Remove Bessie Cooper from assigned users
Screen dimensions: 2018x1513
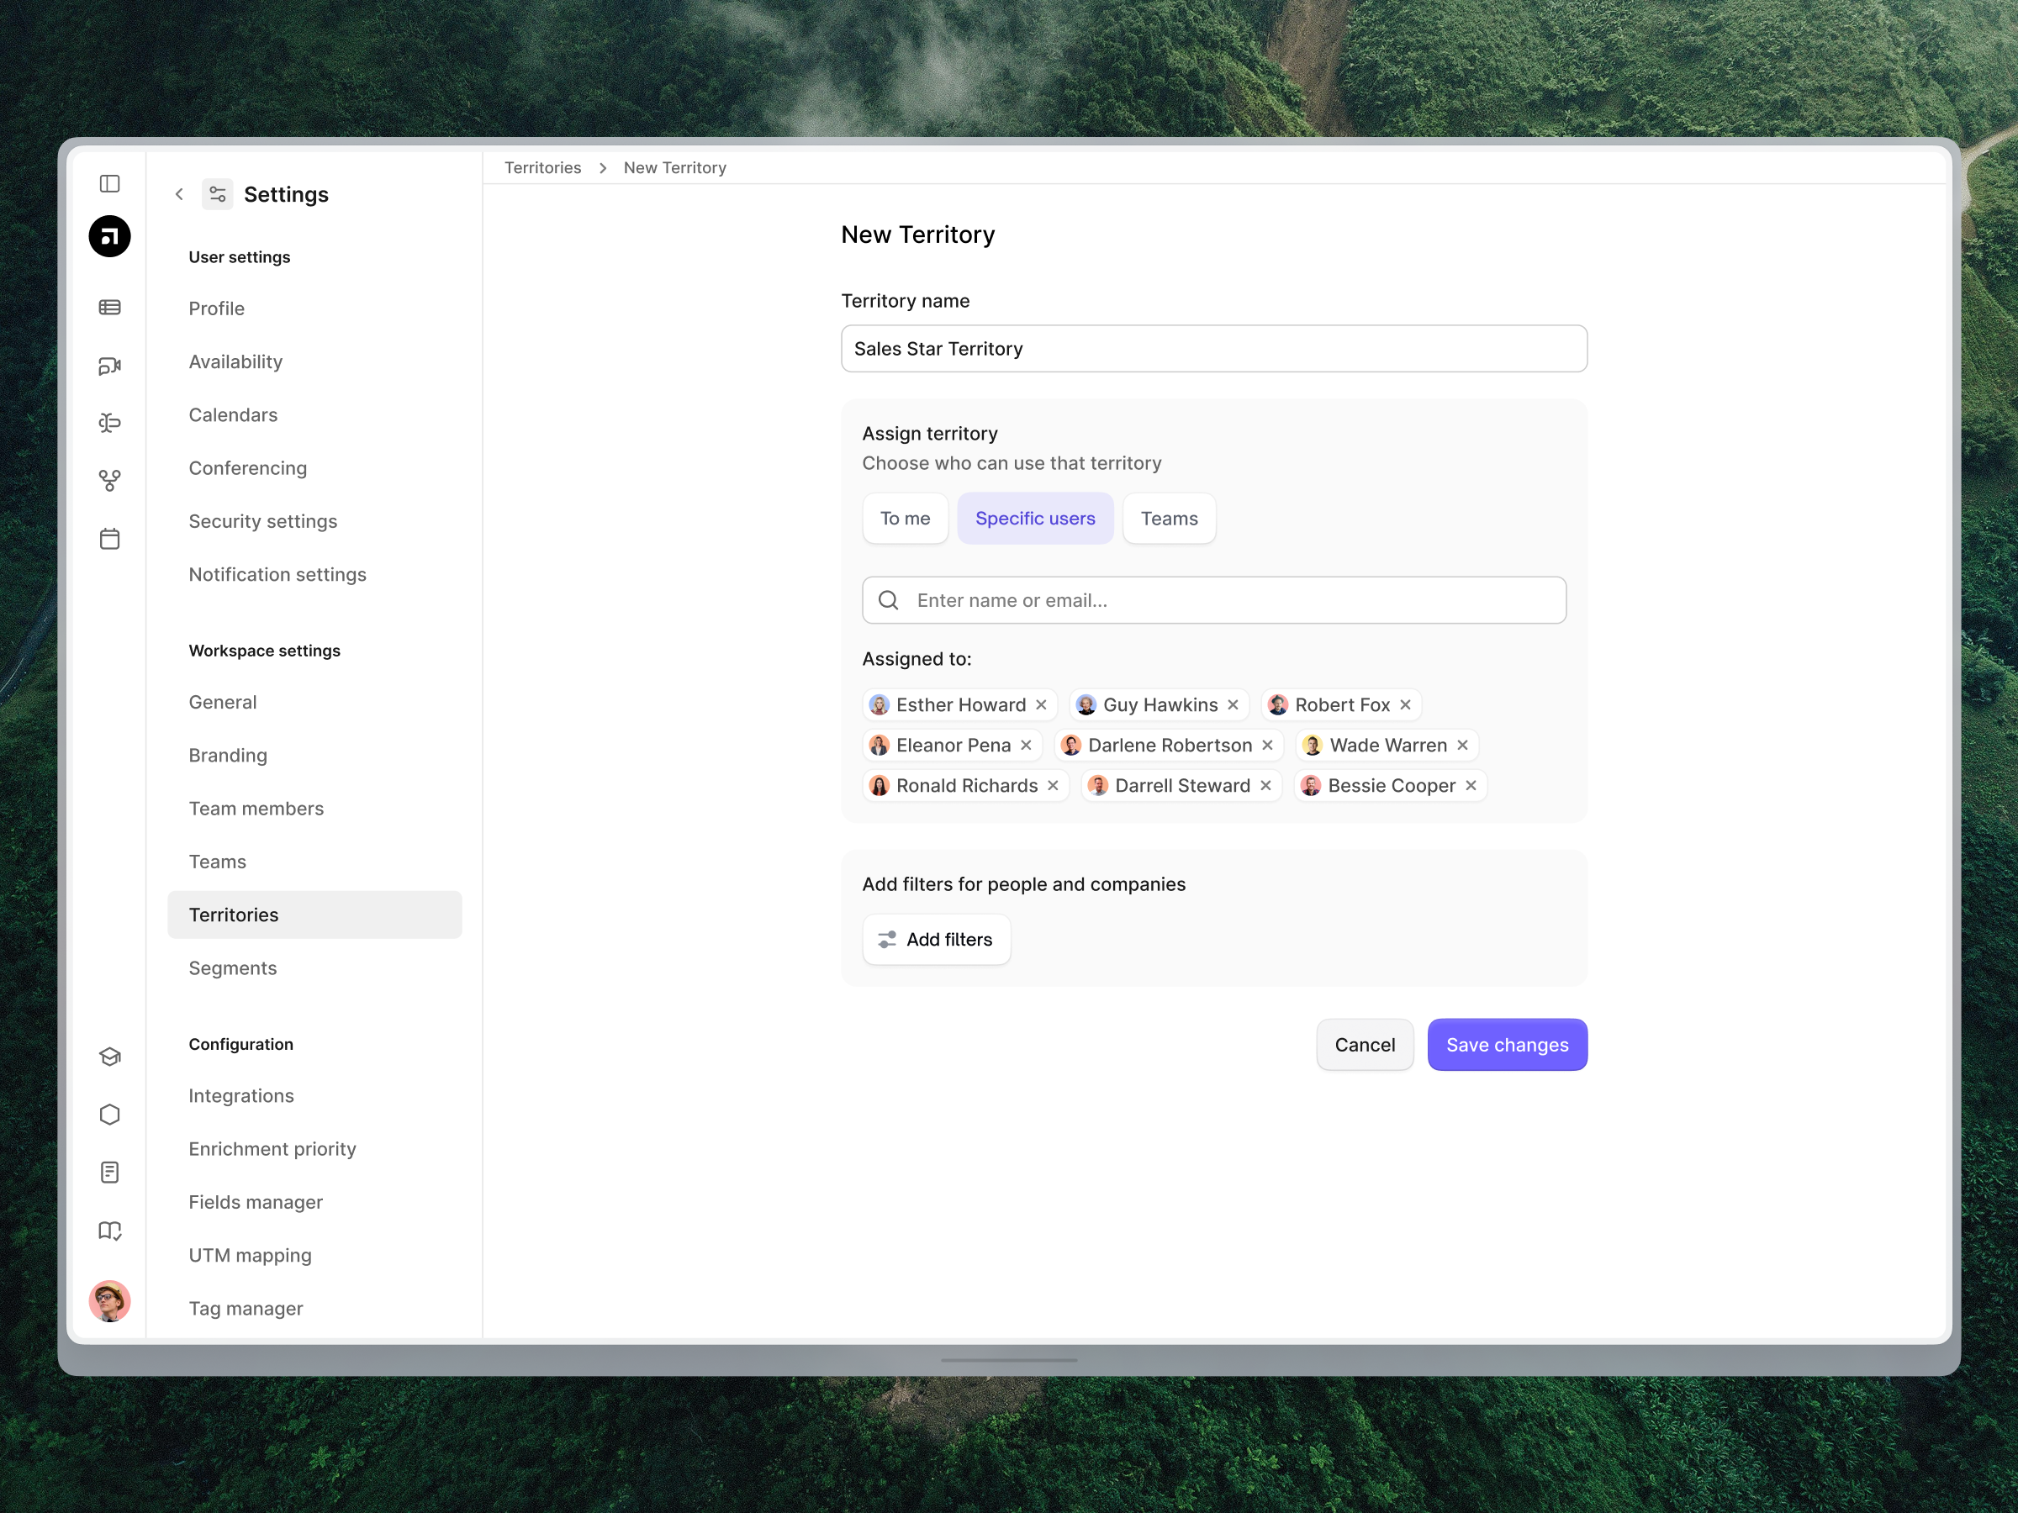click(x=1470, y=785)
